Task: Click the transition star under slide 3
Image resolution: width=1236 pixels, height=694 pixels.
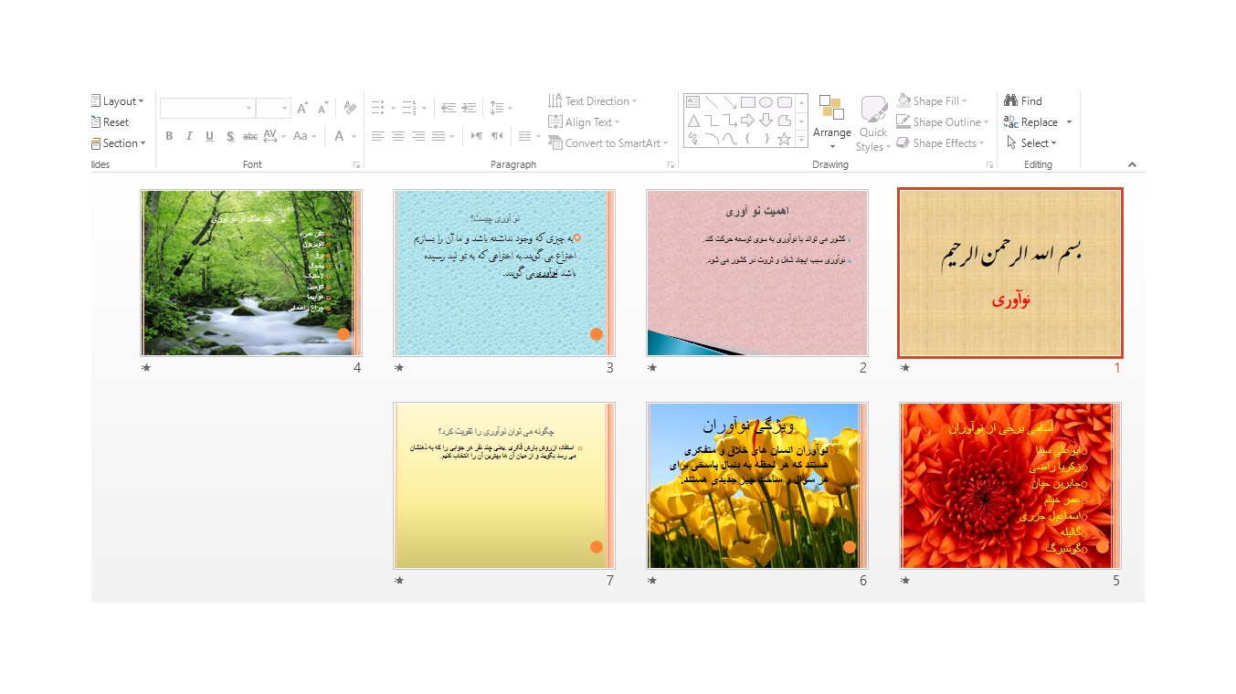Action: coord(398,368)
